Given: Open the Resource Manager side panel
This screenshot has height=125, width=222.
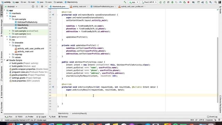Looking at the screenshot, I should click(x=1, y=28).
